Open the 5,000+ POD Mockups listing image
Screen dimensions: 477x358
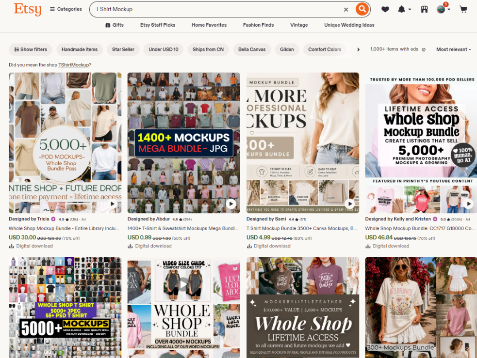(x=65, y=143)
